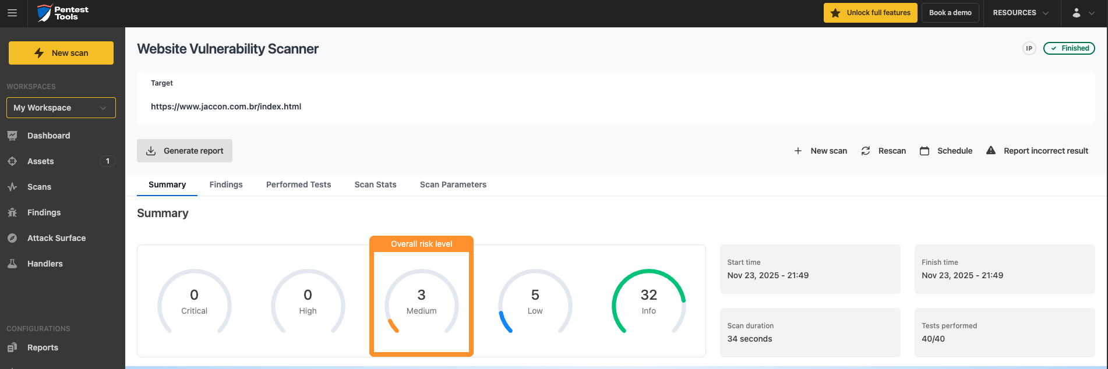Click the Book a demo button
1108x369 pixels.
point(950,13)
